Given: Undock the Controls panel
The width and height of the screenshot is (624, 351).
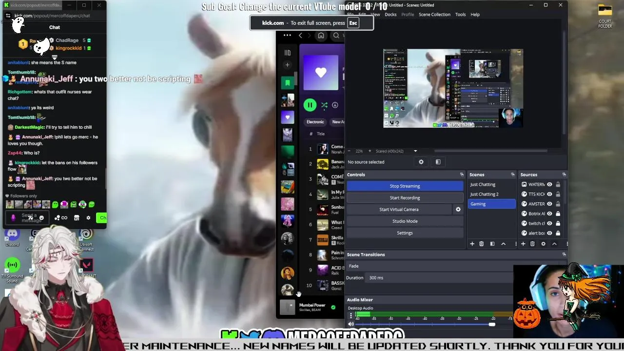Looking at the screenshot, I should tap(462, 175).
